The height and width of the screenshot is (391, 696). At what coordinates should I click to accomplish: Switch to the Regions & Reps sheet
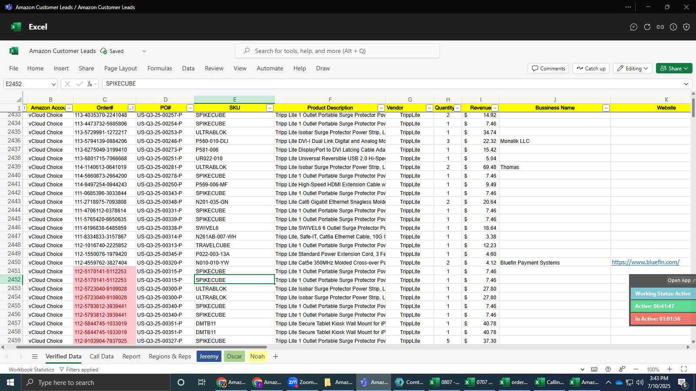tap(170, 357)
